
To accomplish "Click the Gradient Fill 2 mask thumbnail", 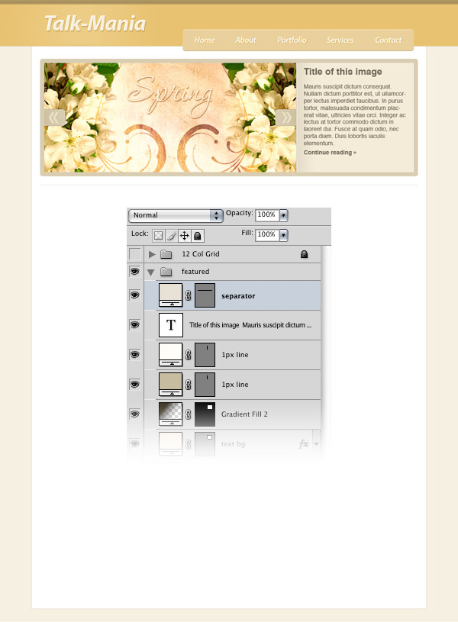I will click(205, 414).
